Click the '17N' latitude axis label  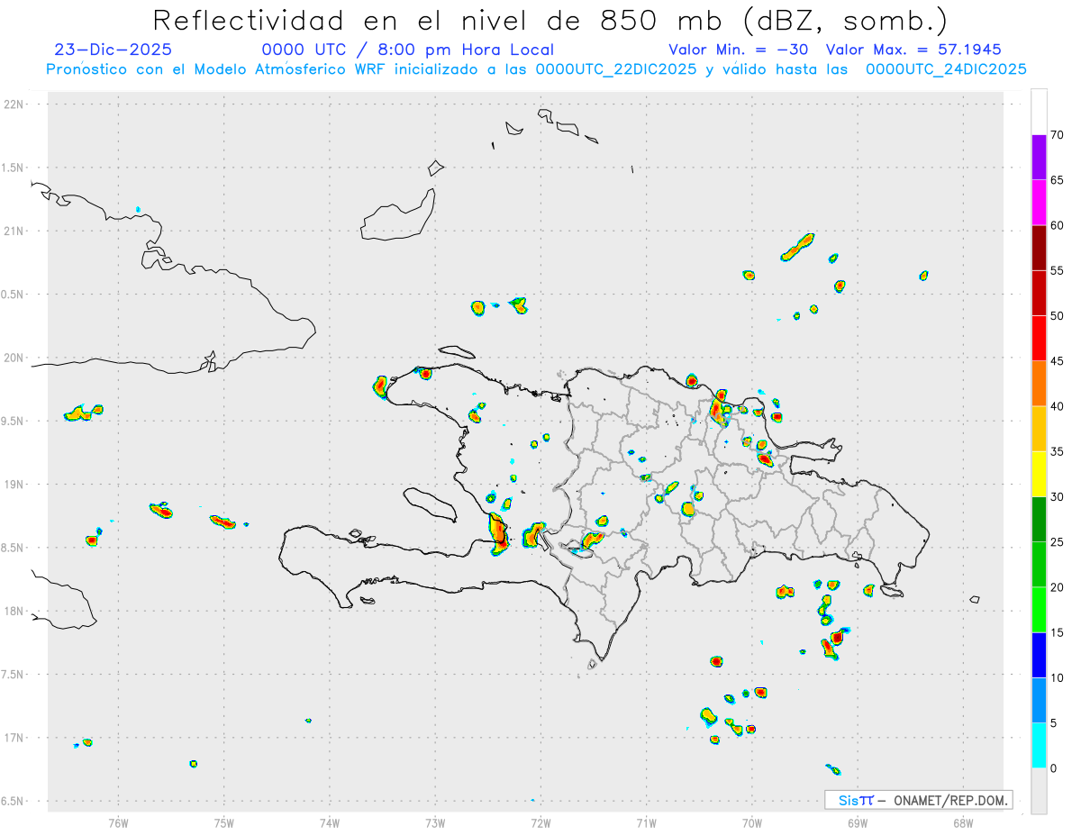point(15,738)
